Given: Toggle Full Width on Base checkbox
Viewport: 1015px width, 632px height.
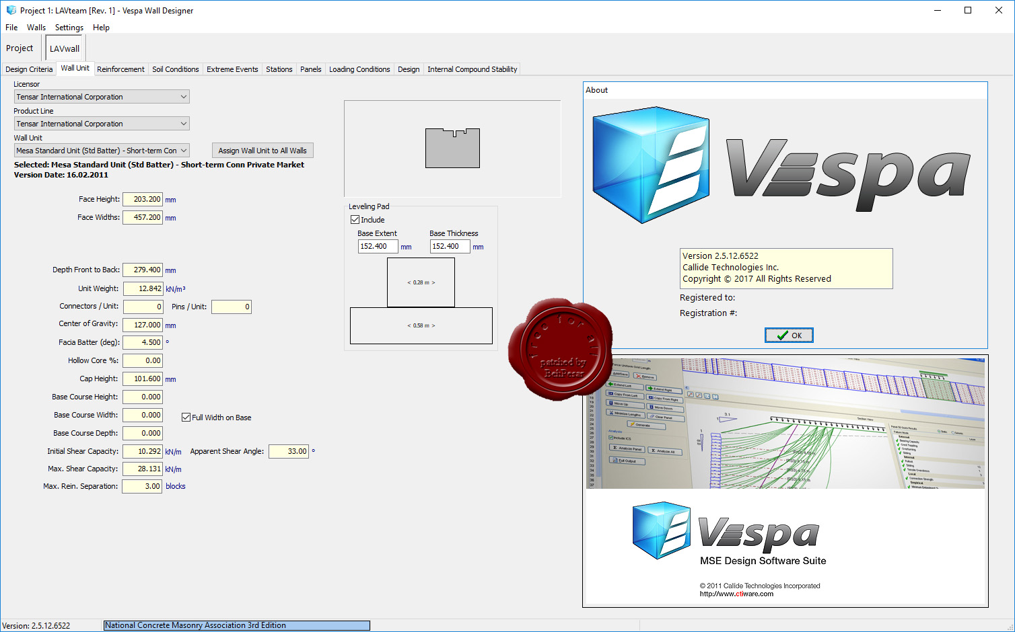Looking at the screenshot, I should click(x=186, y=418).
